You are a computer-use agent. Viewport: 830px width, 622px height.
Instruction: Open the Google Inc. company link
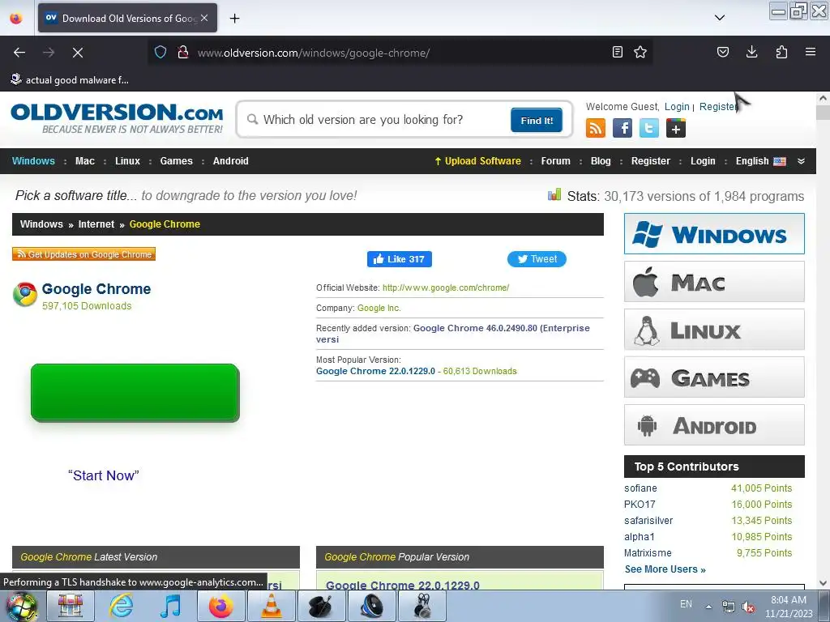(x=379, y=308)
